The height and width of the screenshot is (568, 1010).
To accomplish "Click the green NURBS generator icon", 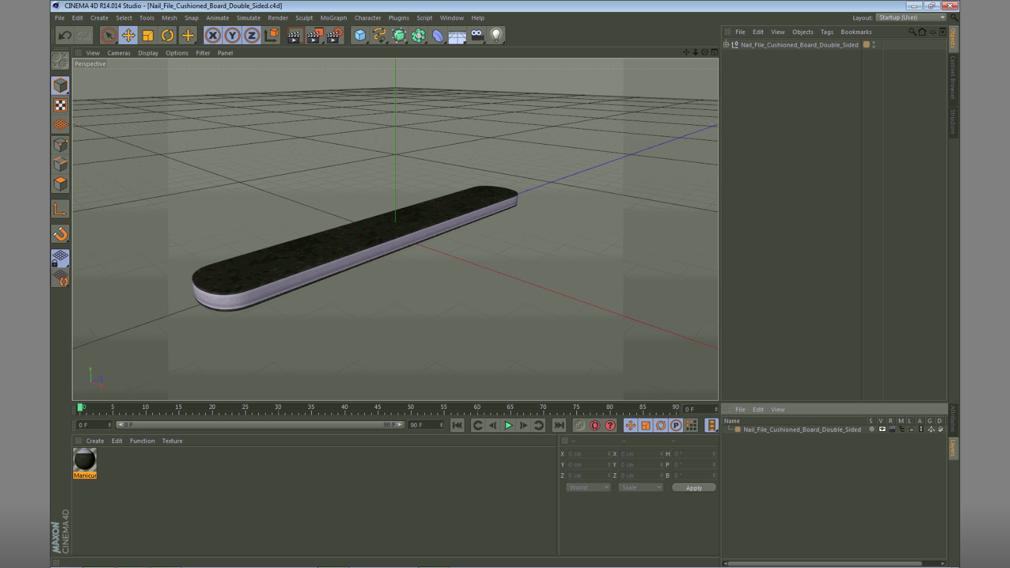I will 399,35.
